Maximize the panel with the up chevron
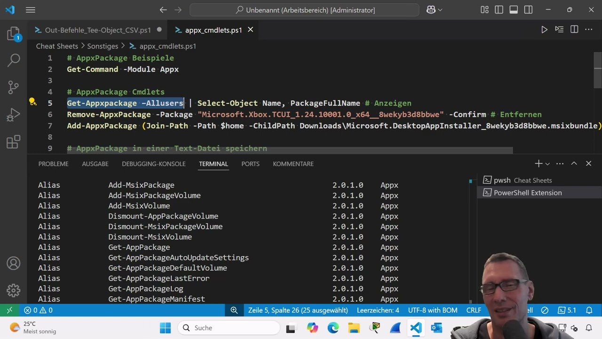The height and width of the screenshot is (339, 602). (x=574, y=163)
